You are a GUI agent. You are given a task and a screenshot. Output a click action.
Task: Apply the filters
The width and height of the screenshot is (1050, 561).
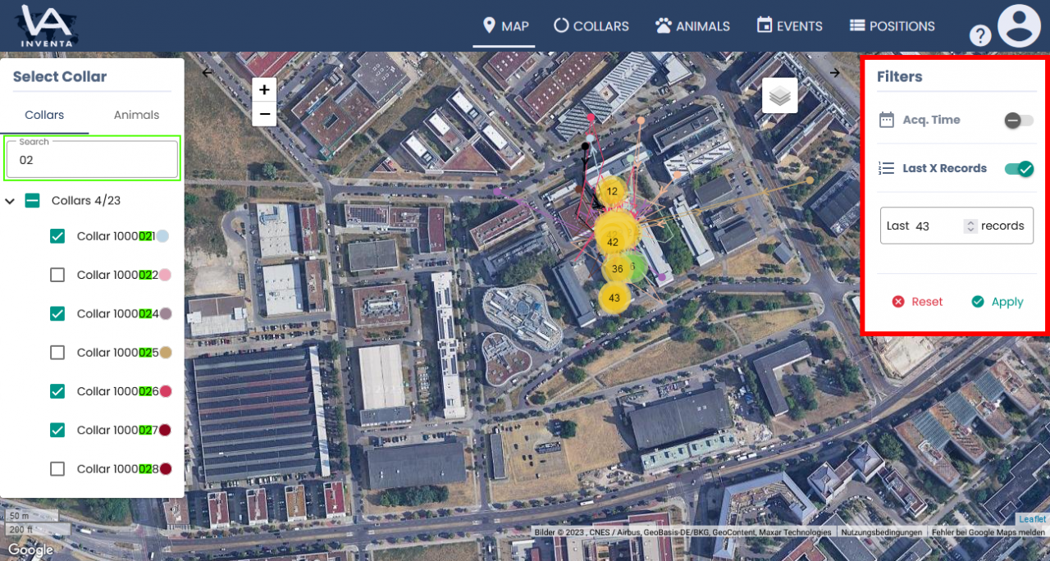tap(997, 302)
